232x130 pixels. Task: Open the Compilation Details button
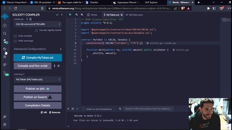click(38, 105)
